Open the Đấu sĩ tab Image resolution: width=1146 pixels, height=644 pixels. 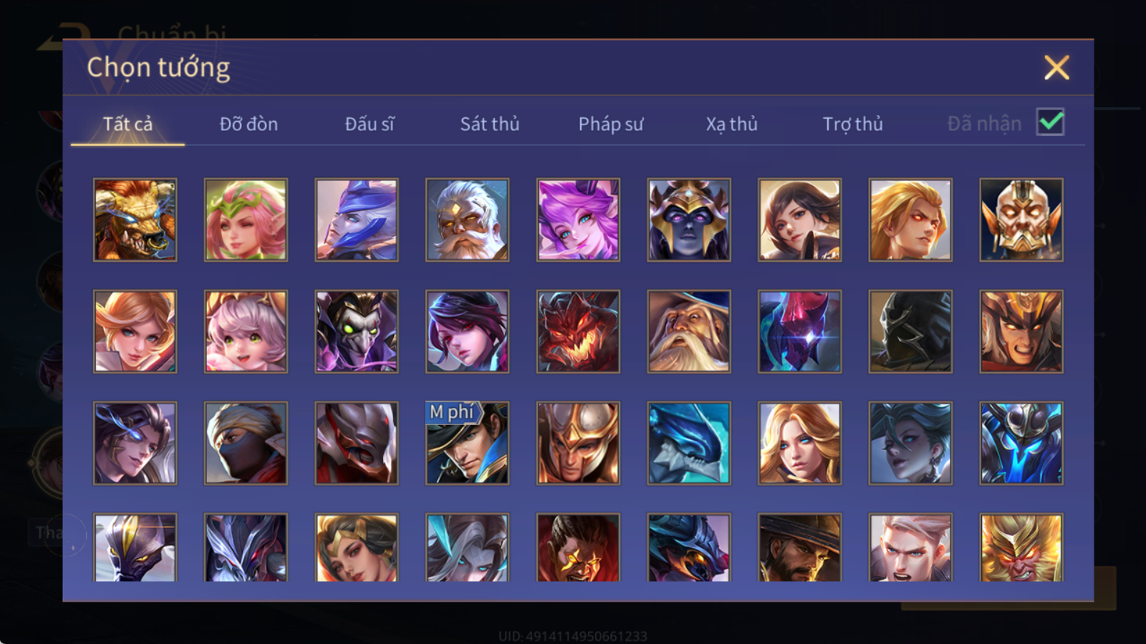coord(370,124)
